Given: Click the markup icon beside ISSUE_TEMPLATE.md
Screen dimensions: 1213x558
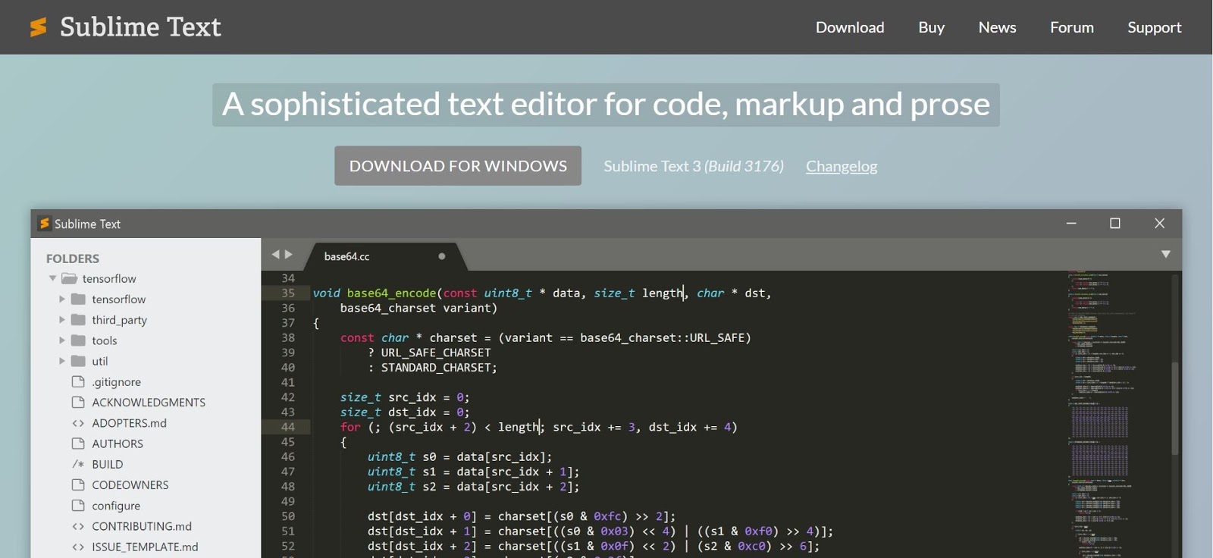Looking at the screenshot, I should pos(77,547).
